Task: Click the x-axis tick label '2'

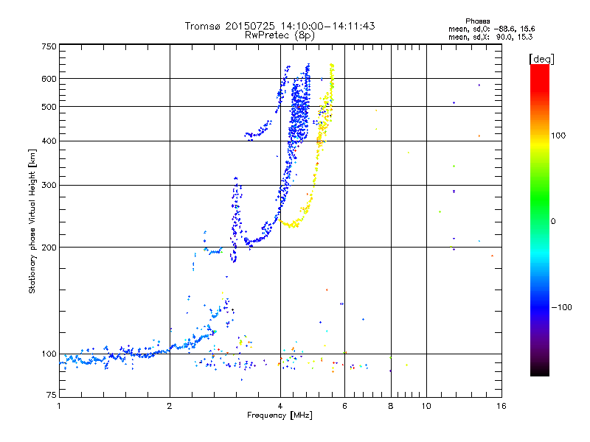Action: tap(170, 406)
